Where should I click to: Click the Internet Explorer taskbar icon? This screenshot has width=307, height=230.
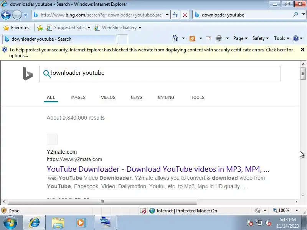34,223
